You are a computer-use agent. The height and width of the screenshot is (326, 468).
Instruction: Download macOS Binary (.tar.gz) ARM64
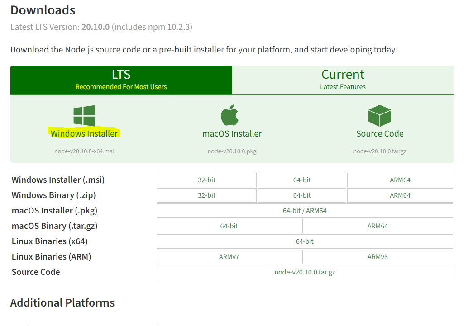377,226
